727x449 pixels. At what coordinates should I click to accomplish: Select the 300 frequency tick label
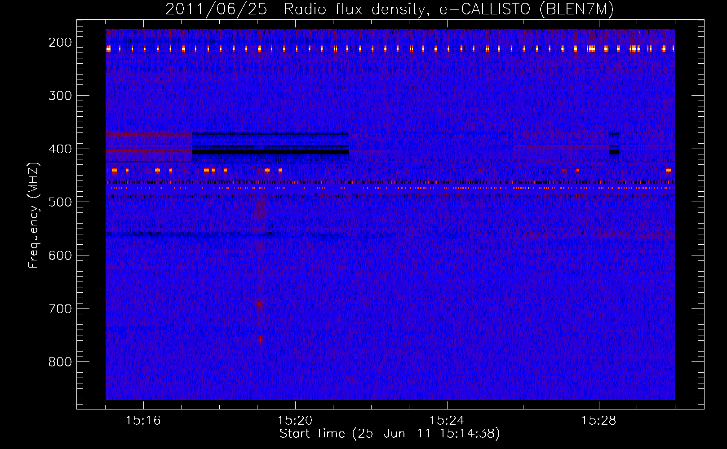(x=60, y=96)
